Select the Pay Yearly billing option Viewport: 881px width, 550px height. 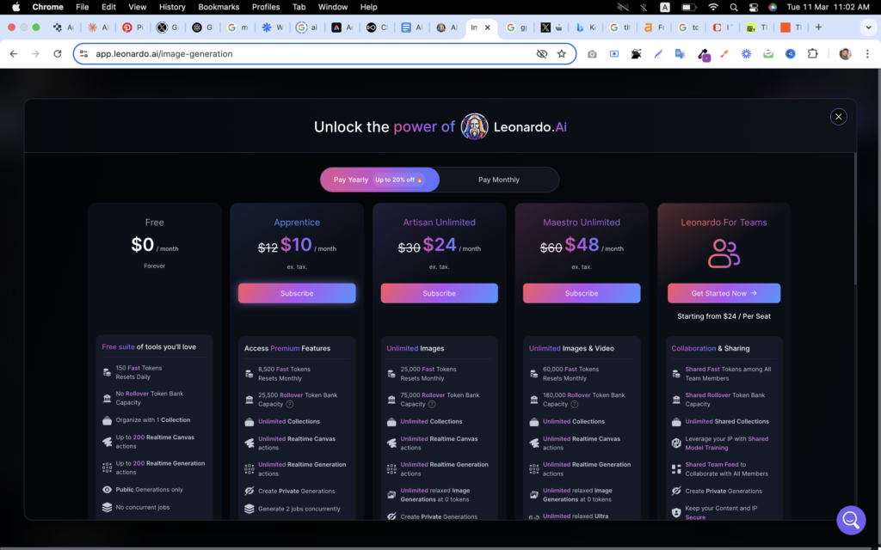click(379, 180)
